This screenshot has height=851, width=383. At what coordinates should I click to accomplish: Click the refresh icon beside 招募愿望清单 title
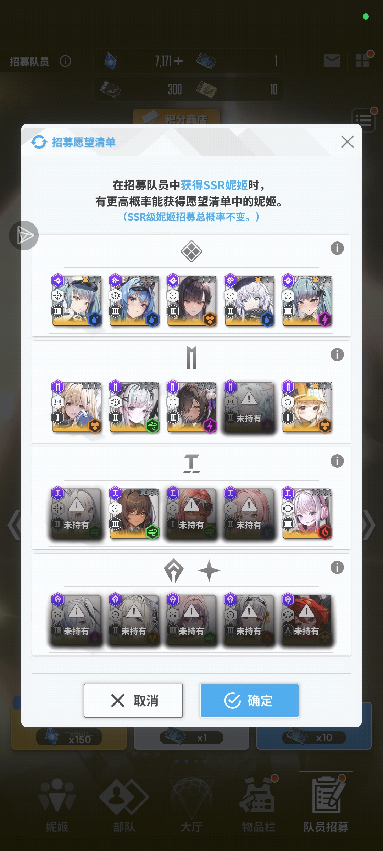pos(39,142)
